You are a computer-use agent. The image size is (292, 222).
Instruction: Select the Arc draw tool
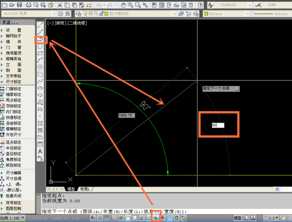click(40, 60)
